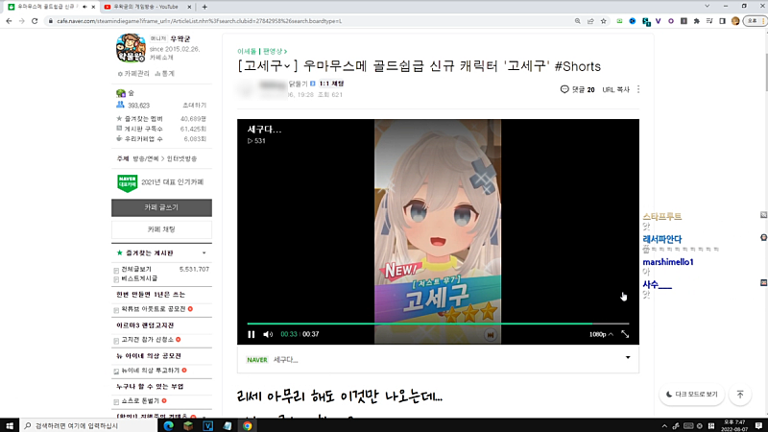Open the 전체글보기 board
Image resolution: width=768 pixels, height=432 pixels.
click(x=136, y=270)
